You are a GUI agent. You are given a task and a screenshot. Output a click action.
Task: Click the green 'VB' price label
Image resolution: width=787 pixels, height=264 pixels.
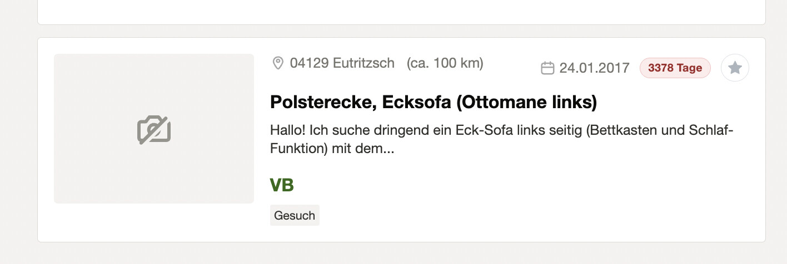(282, 185)
